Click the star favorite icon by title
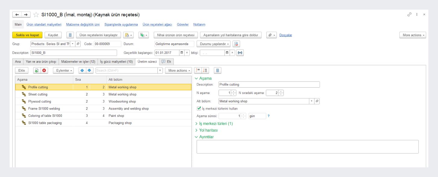This screenshot has width=438, height=177. [x=35, y=15]
